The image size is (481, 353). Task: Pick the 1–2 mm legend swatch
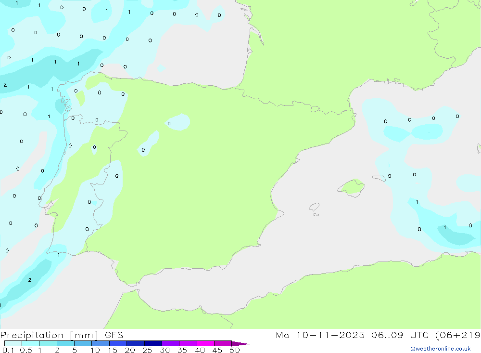click(x=48, y=343)
